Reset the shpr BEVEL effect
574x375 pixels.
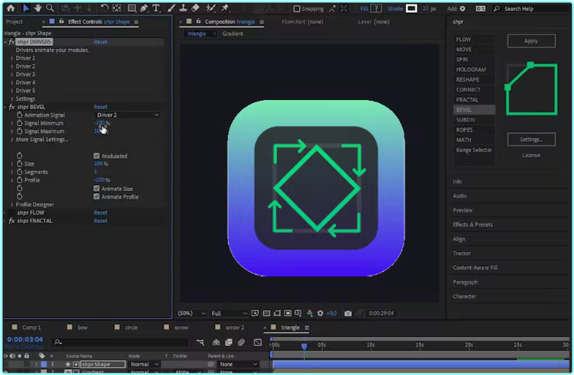100,107
